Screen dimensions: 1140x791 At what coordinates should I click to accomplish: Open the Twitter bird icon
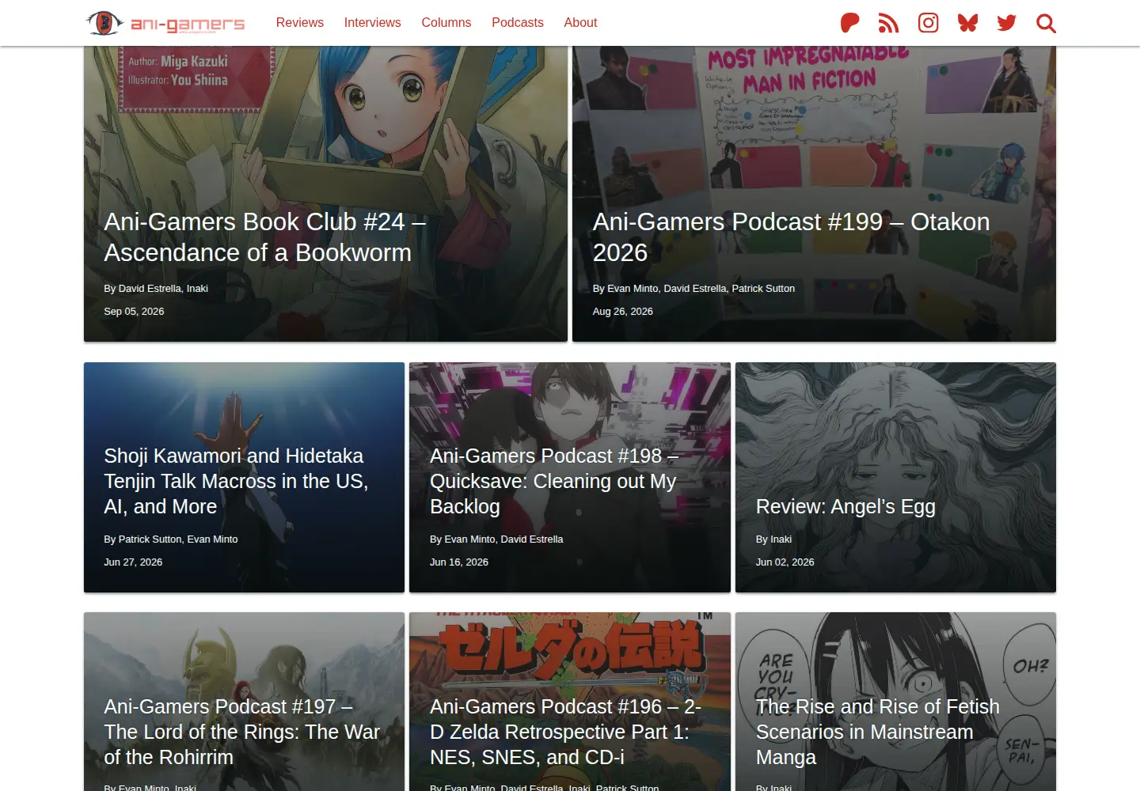point(1007,23)
